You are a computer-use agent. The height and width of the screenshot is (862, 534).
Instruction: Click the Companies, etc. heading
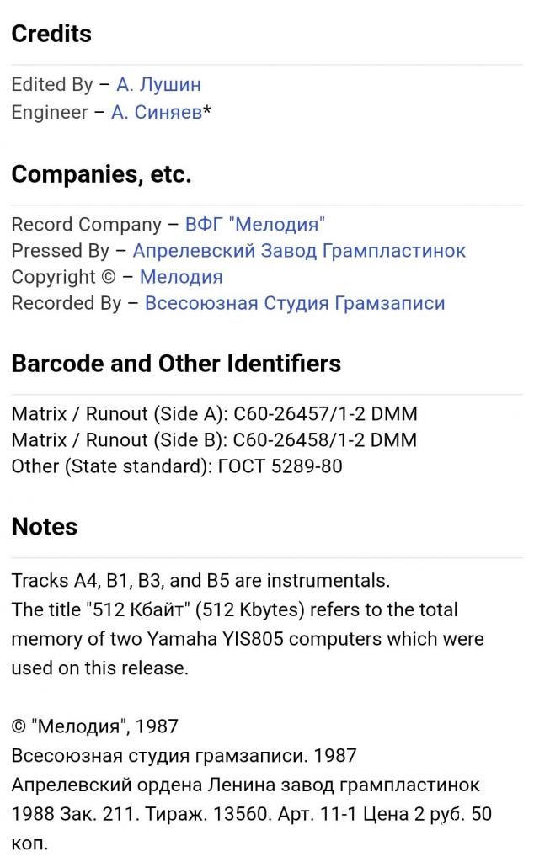[x=101, y=174]
